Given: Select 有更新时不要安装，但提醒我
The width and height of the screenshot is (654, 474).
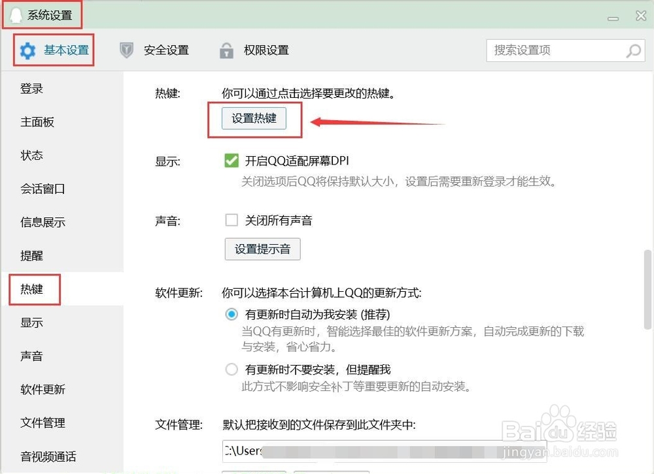Looking at the screenshot, I should tap(232, 369).
